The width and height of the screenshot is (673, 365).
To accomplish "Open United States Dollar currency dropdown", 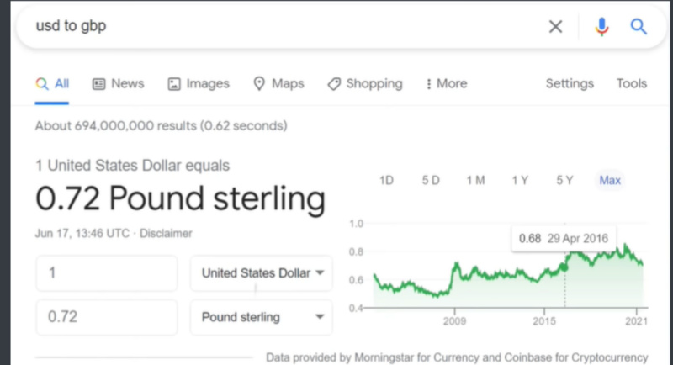I will pos(262,273).
